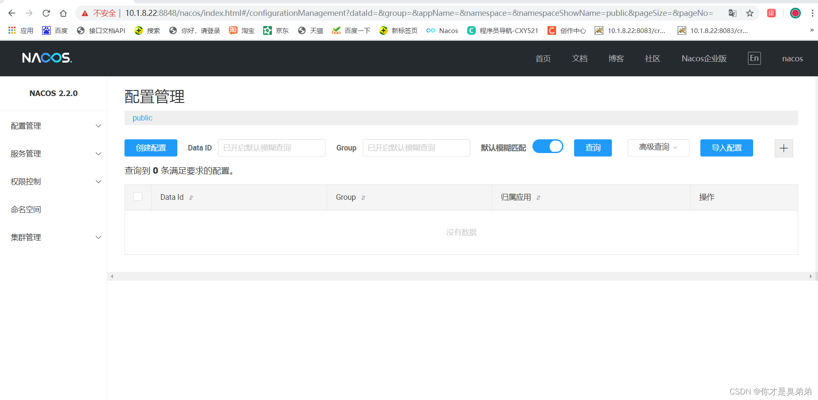818x400 pixels.
Task: Open Nacos企业版 in the top navigation
Action: click(704, 59)
